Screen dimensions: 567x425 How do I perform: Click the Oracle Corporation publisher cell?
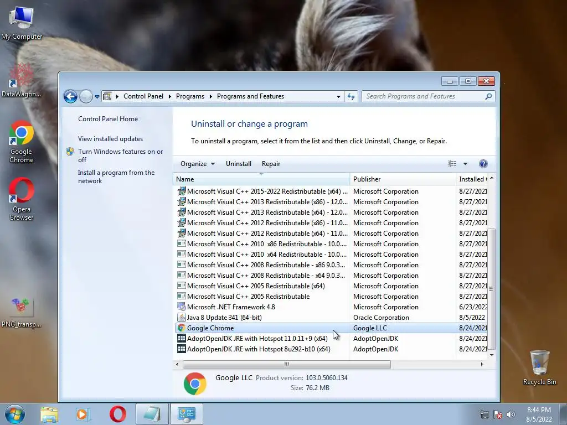381,318
